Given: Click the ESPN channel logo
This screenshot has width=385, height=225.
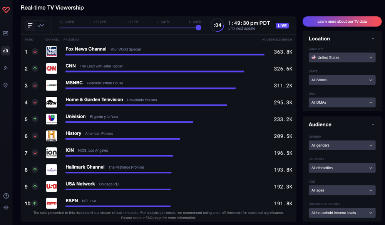Looking at the screenshot, I should click(52, 203).
